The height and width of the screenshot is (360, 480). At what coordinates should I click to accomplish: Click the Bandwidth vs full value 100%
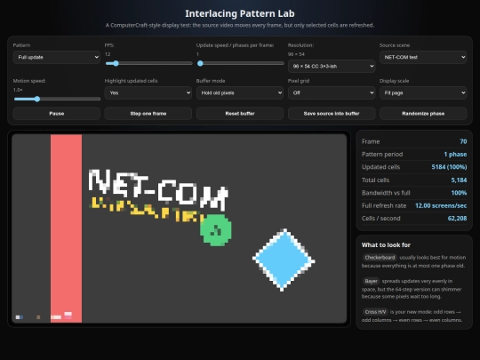[459, 193]
